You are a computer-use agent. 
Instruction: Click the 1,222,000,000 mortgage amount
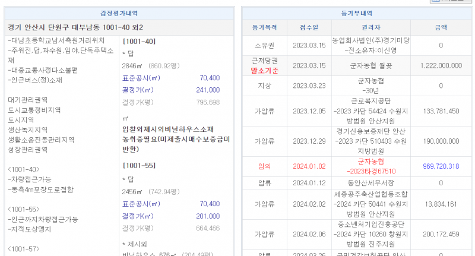tap(440, 65)
